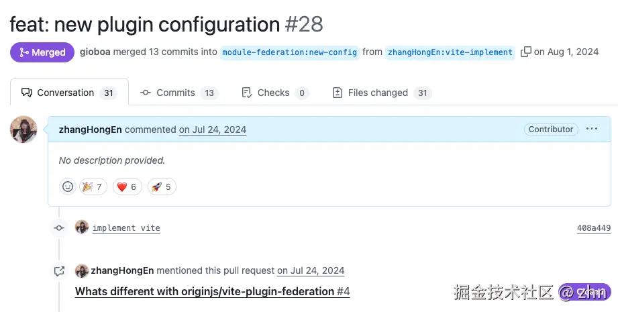618x312 pixels.
Task: Open commit hash 408a449
Action: tap(593, 228)
